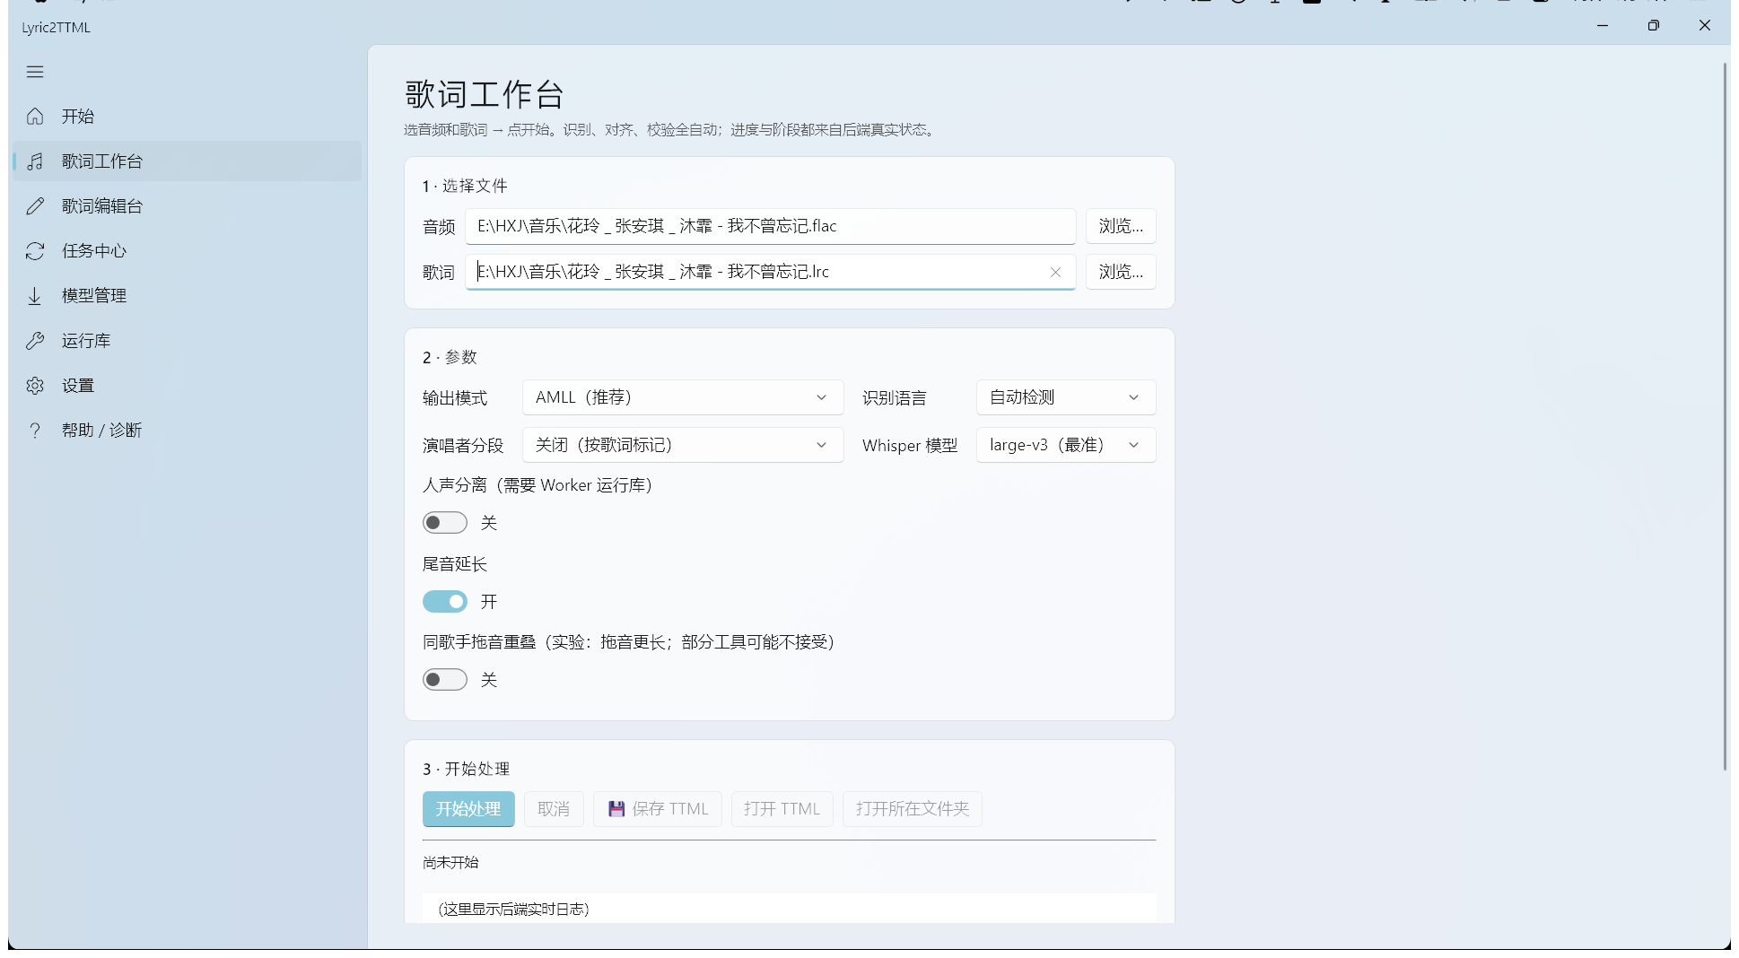This screenshot has height=958, width=1739.
Task: Open the 模型管理 page label
Action: (x=94, y=296)
